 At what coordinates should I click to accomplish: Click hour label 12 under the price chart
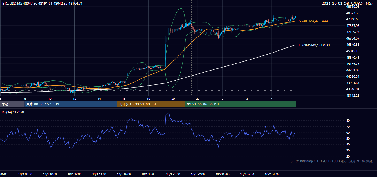point(75,99)
